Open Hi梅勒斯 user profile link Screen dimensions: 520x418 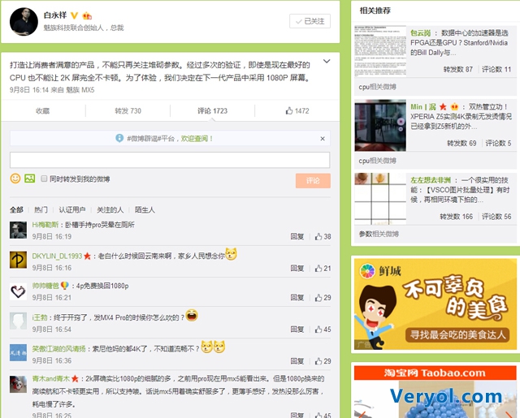click(45, 225)
